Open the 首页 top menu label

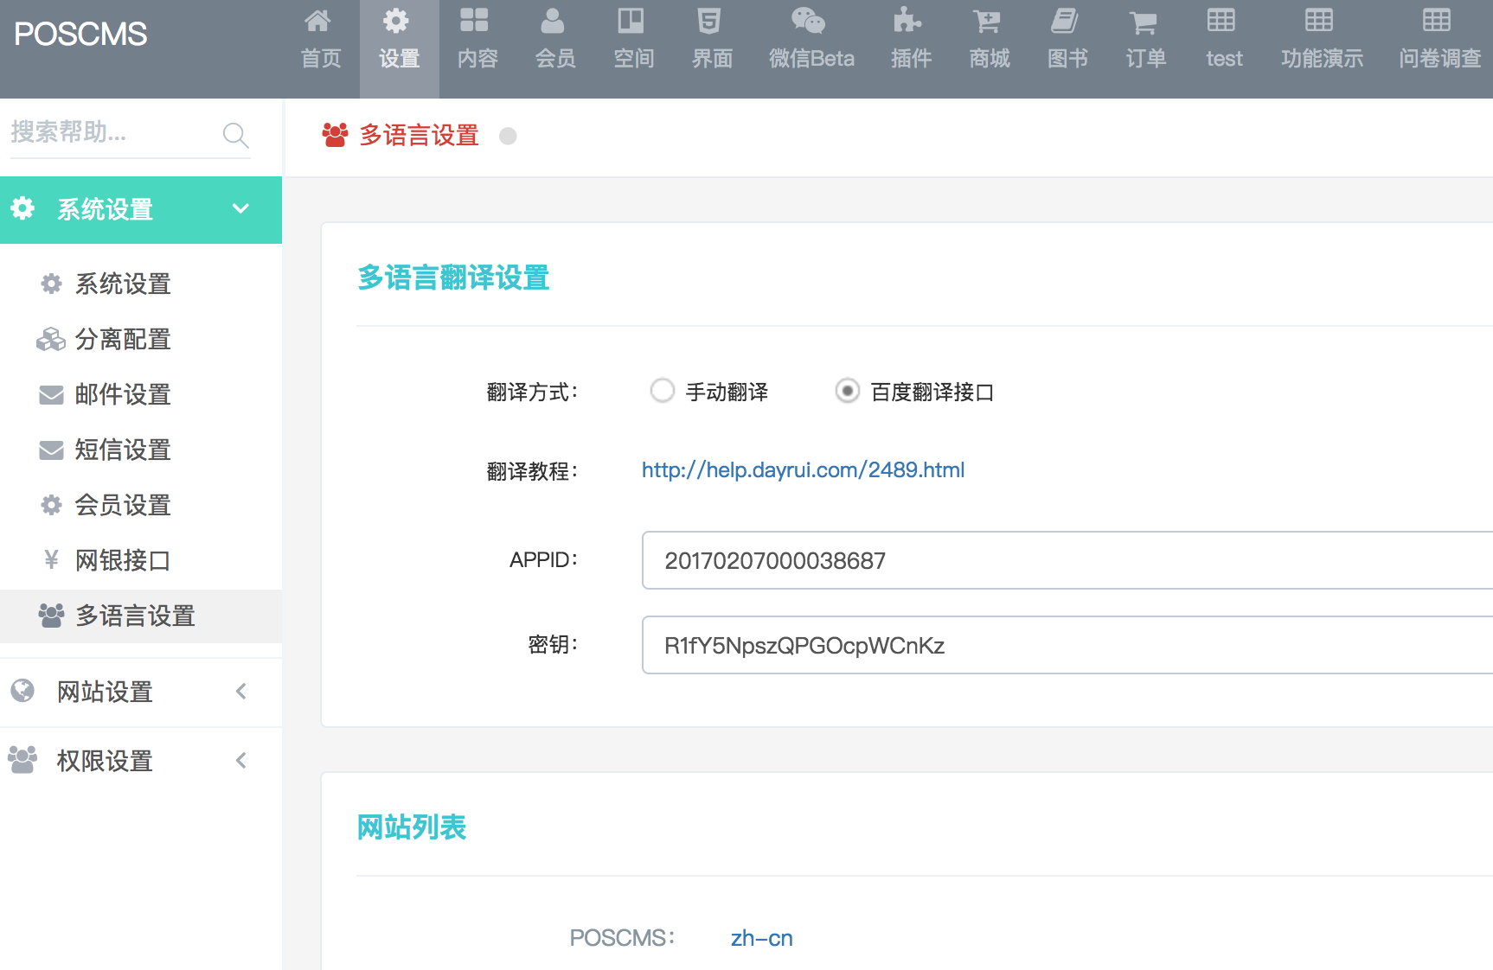pyautogui.click(x=321, y=58)
